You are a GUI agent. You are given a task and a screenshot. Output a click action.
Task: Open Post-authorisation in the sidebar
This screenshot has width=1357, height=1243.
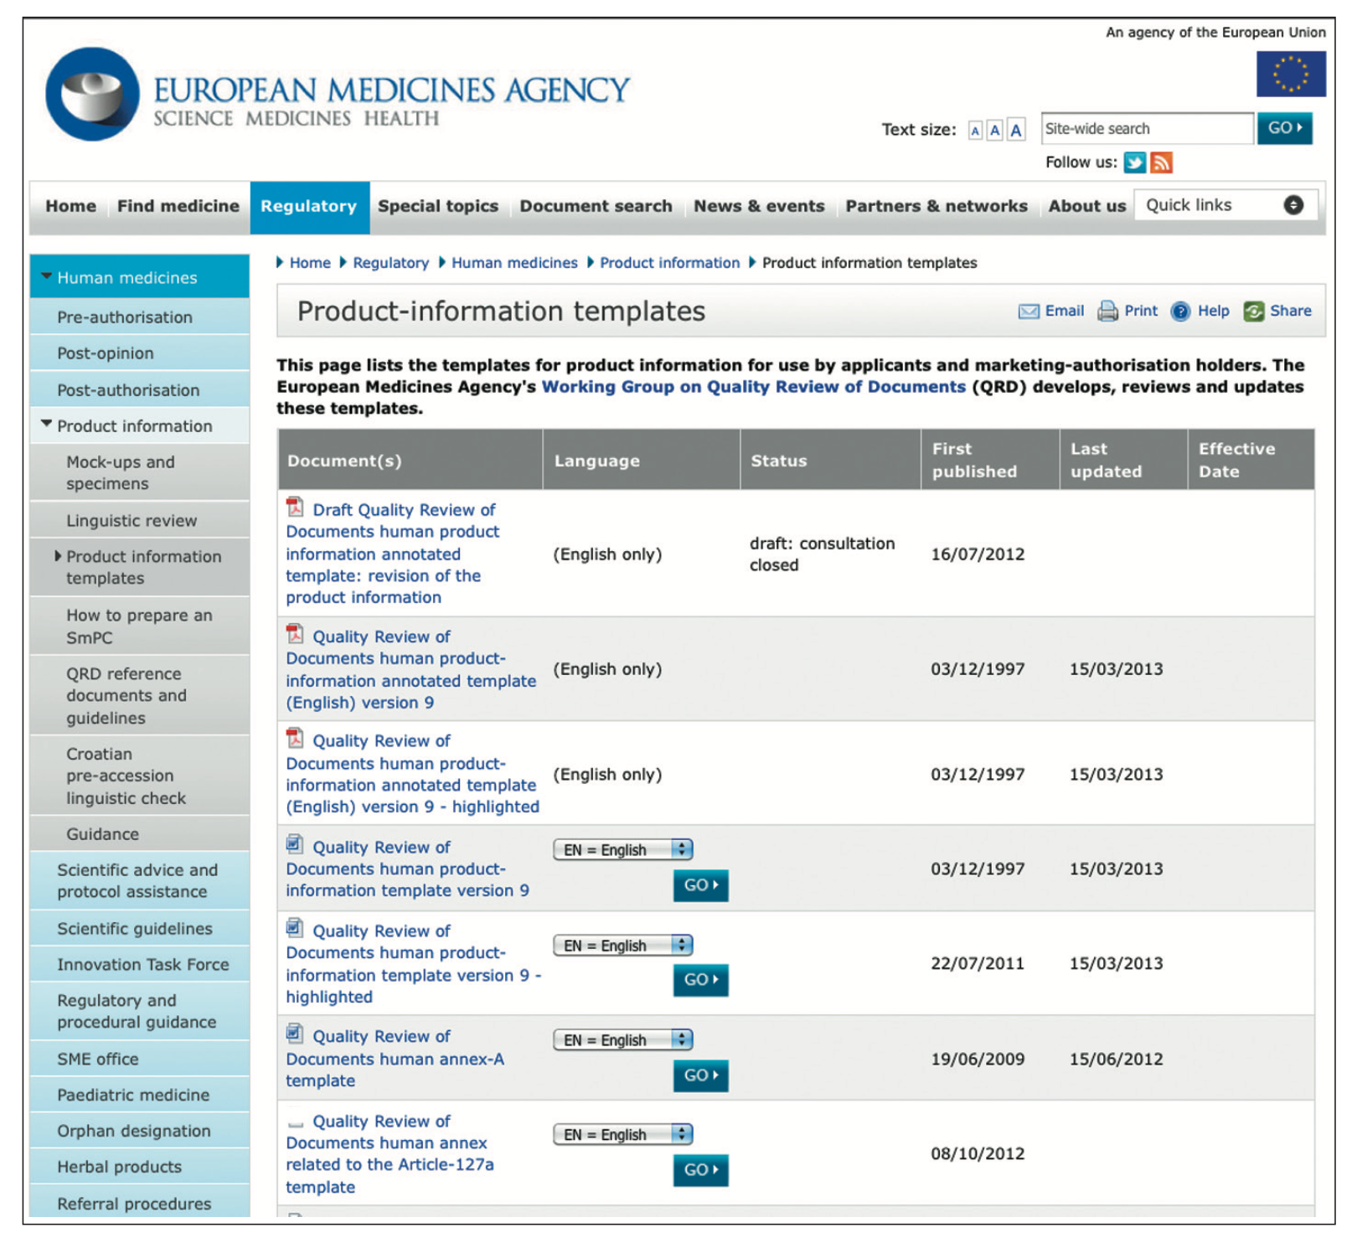140,390
